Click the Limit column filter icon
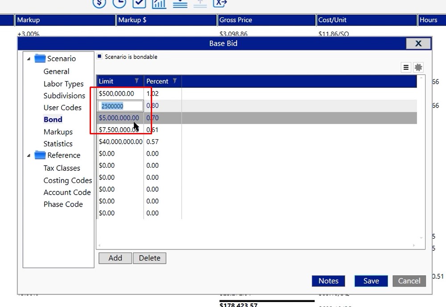 point(137,81)
